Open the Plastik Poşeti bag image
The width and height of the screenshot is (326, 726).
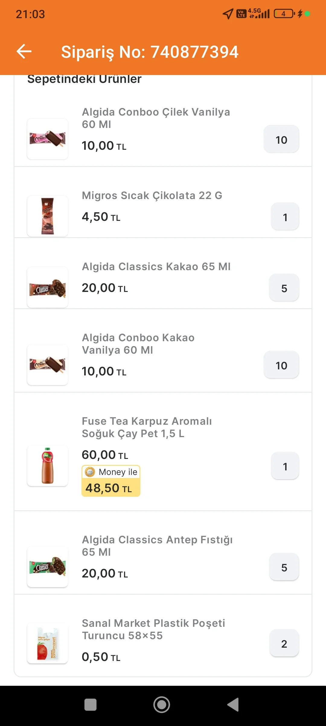47,643
